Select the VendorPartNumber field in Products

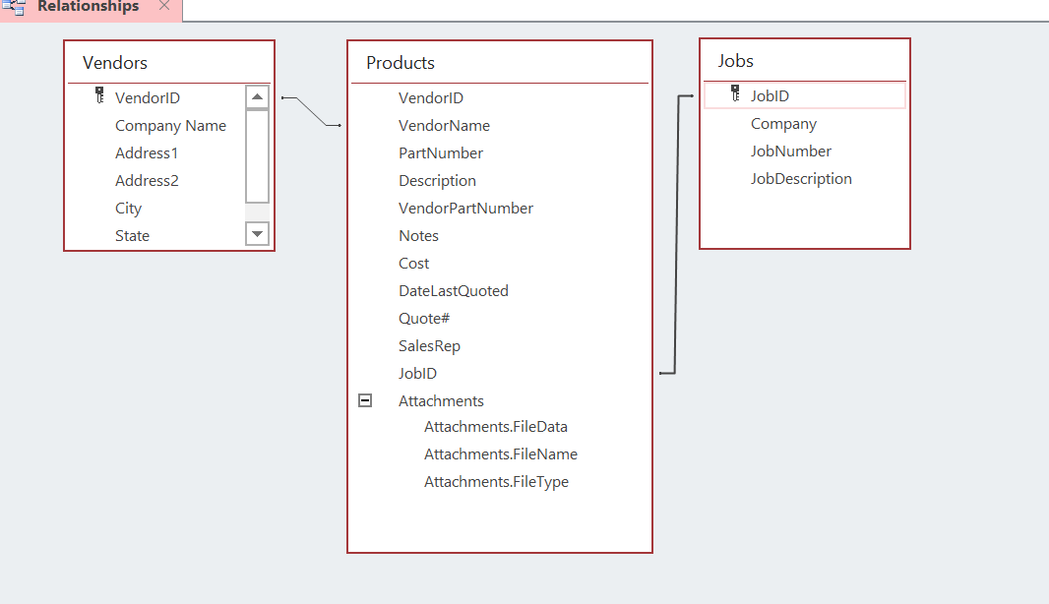tap(465, 209)
